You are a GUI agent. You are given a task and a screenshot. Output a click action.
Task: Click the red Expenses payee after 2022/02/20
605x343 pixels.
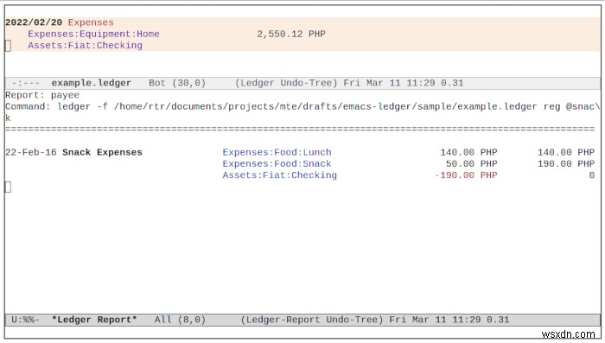[x=91, y=22]
